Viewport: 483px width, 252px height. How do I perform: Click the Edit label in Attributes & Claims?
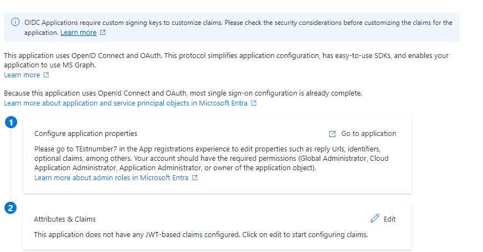point(389,219)
